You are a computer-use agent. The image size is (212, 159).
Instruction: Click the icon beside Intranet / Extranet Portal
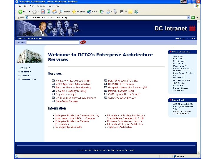click(x=106, y=91)
